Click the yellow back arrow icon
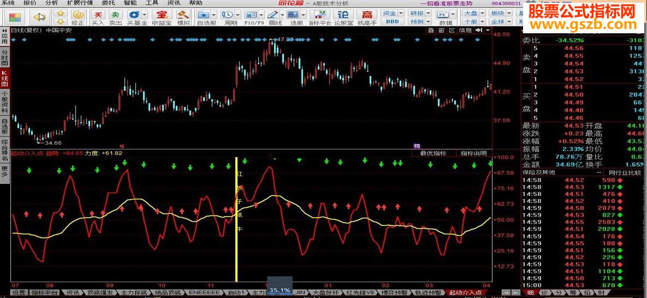The image size is (647, 298). click(40, 17)
